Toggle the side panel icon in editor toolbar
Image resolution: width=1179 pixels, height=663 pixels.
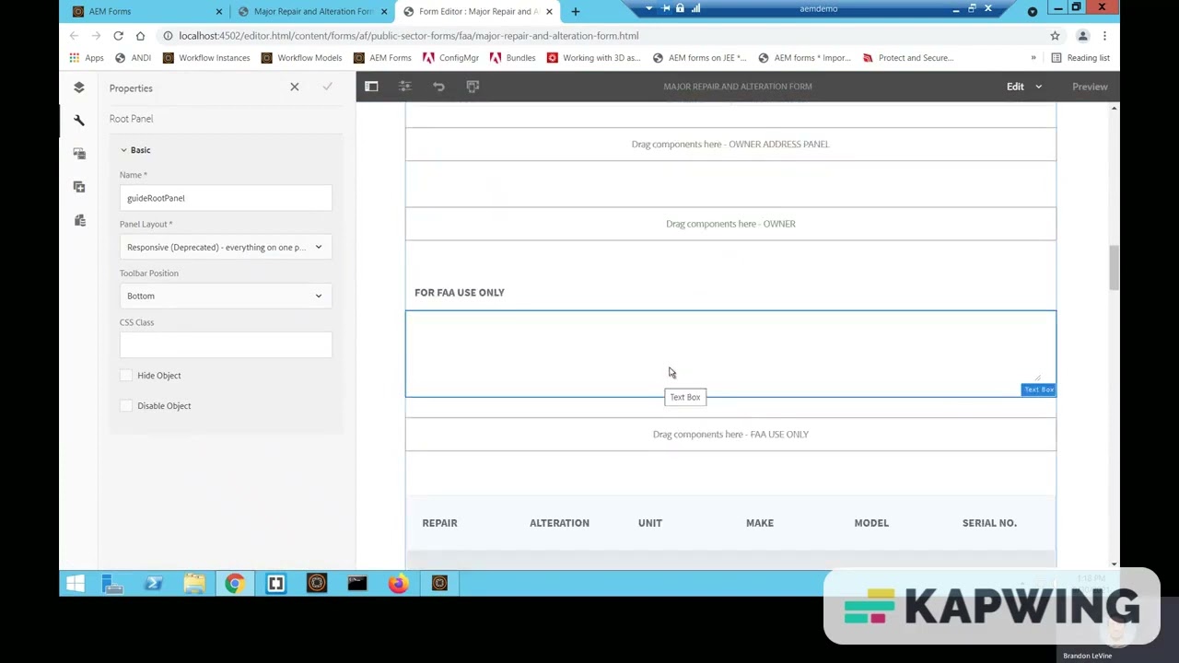(x=371, y=87)
